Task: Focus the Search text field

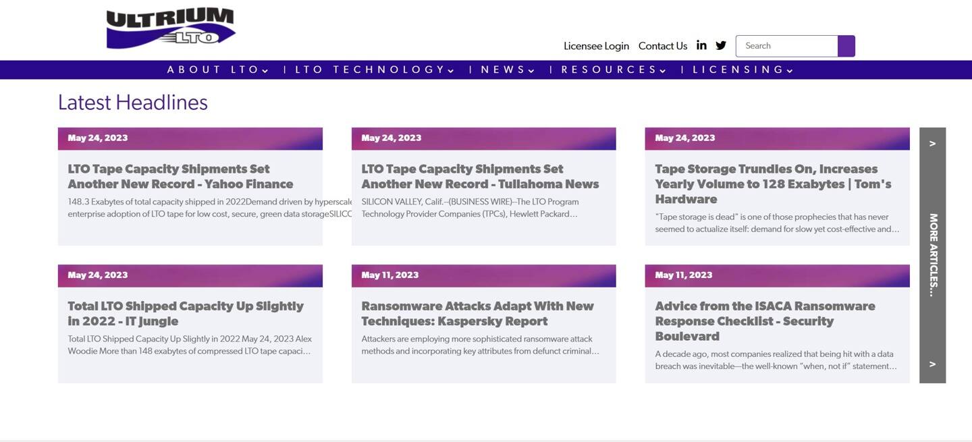Action: click(786, 46)
